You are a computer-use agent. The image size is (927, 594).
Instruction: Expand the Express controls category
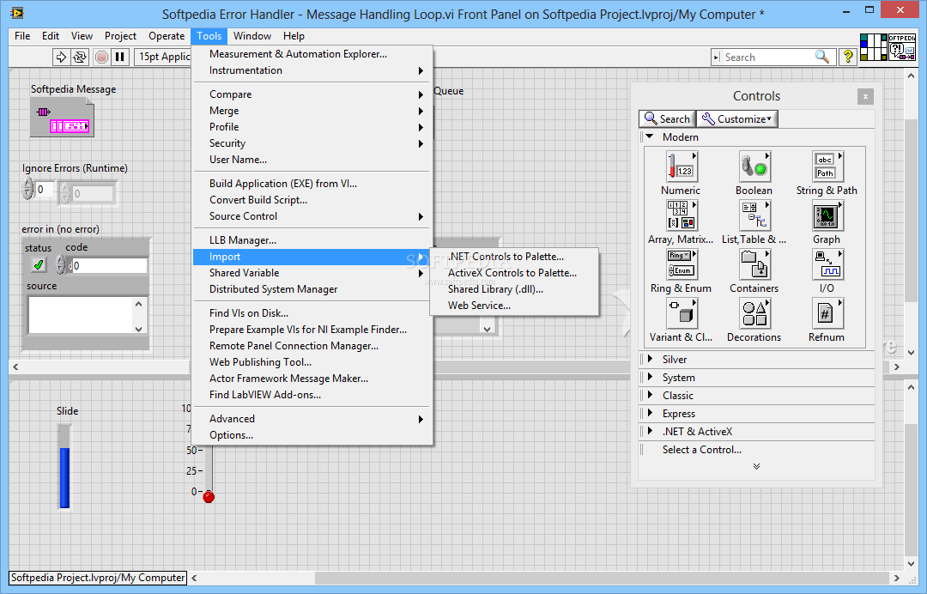(651, 413)
